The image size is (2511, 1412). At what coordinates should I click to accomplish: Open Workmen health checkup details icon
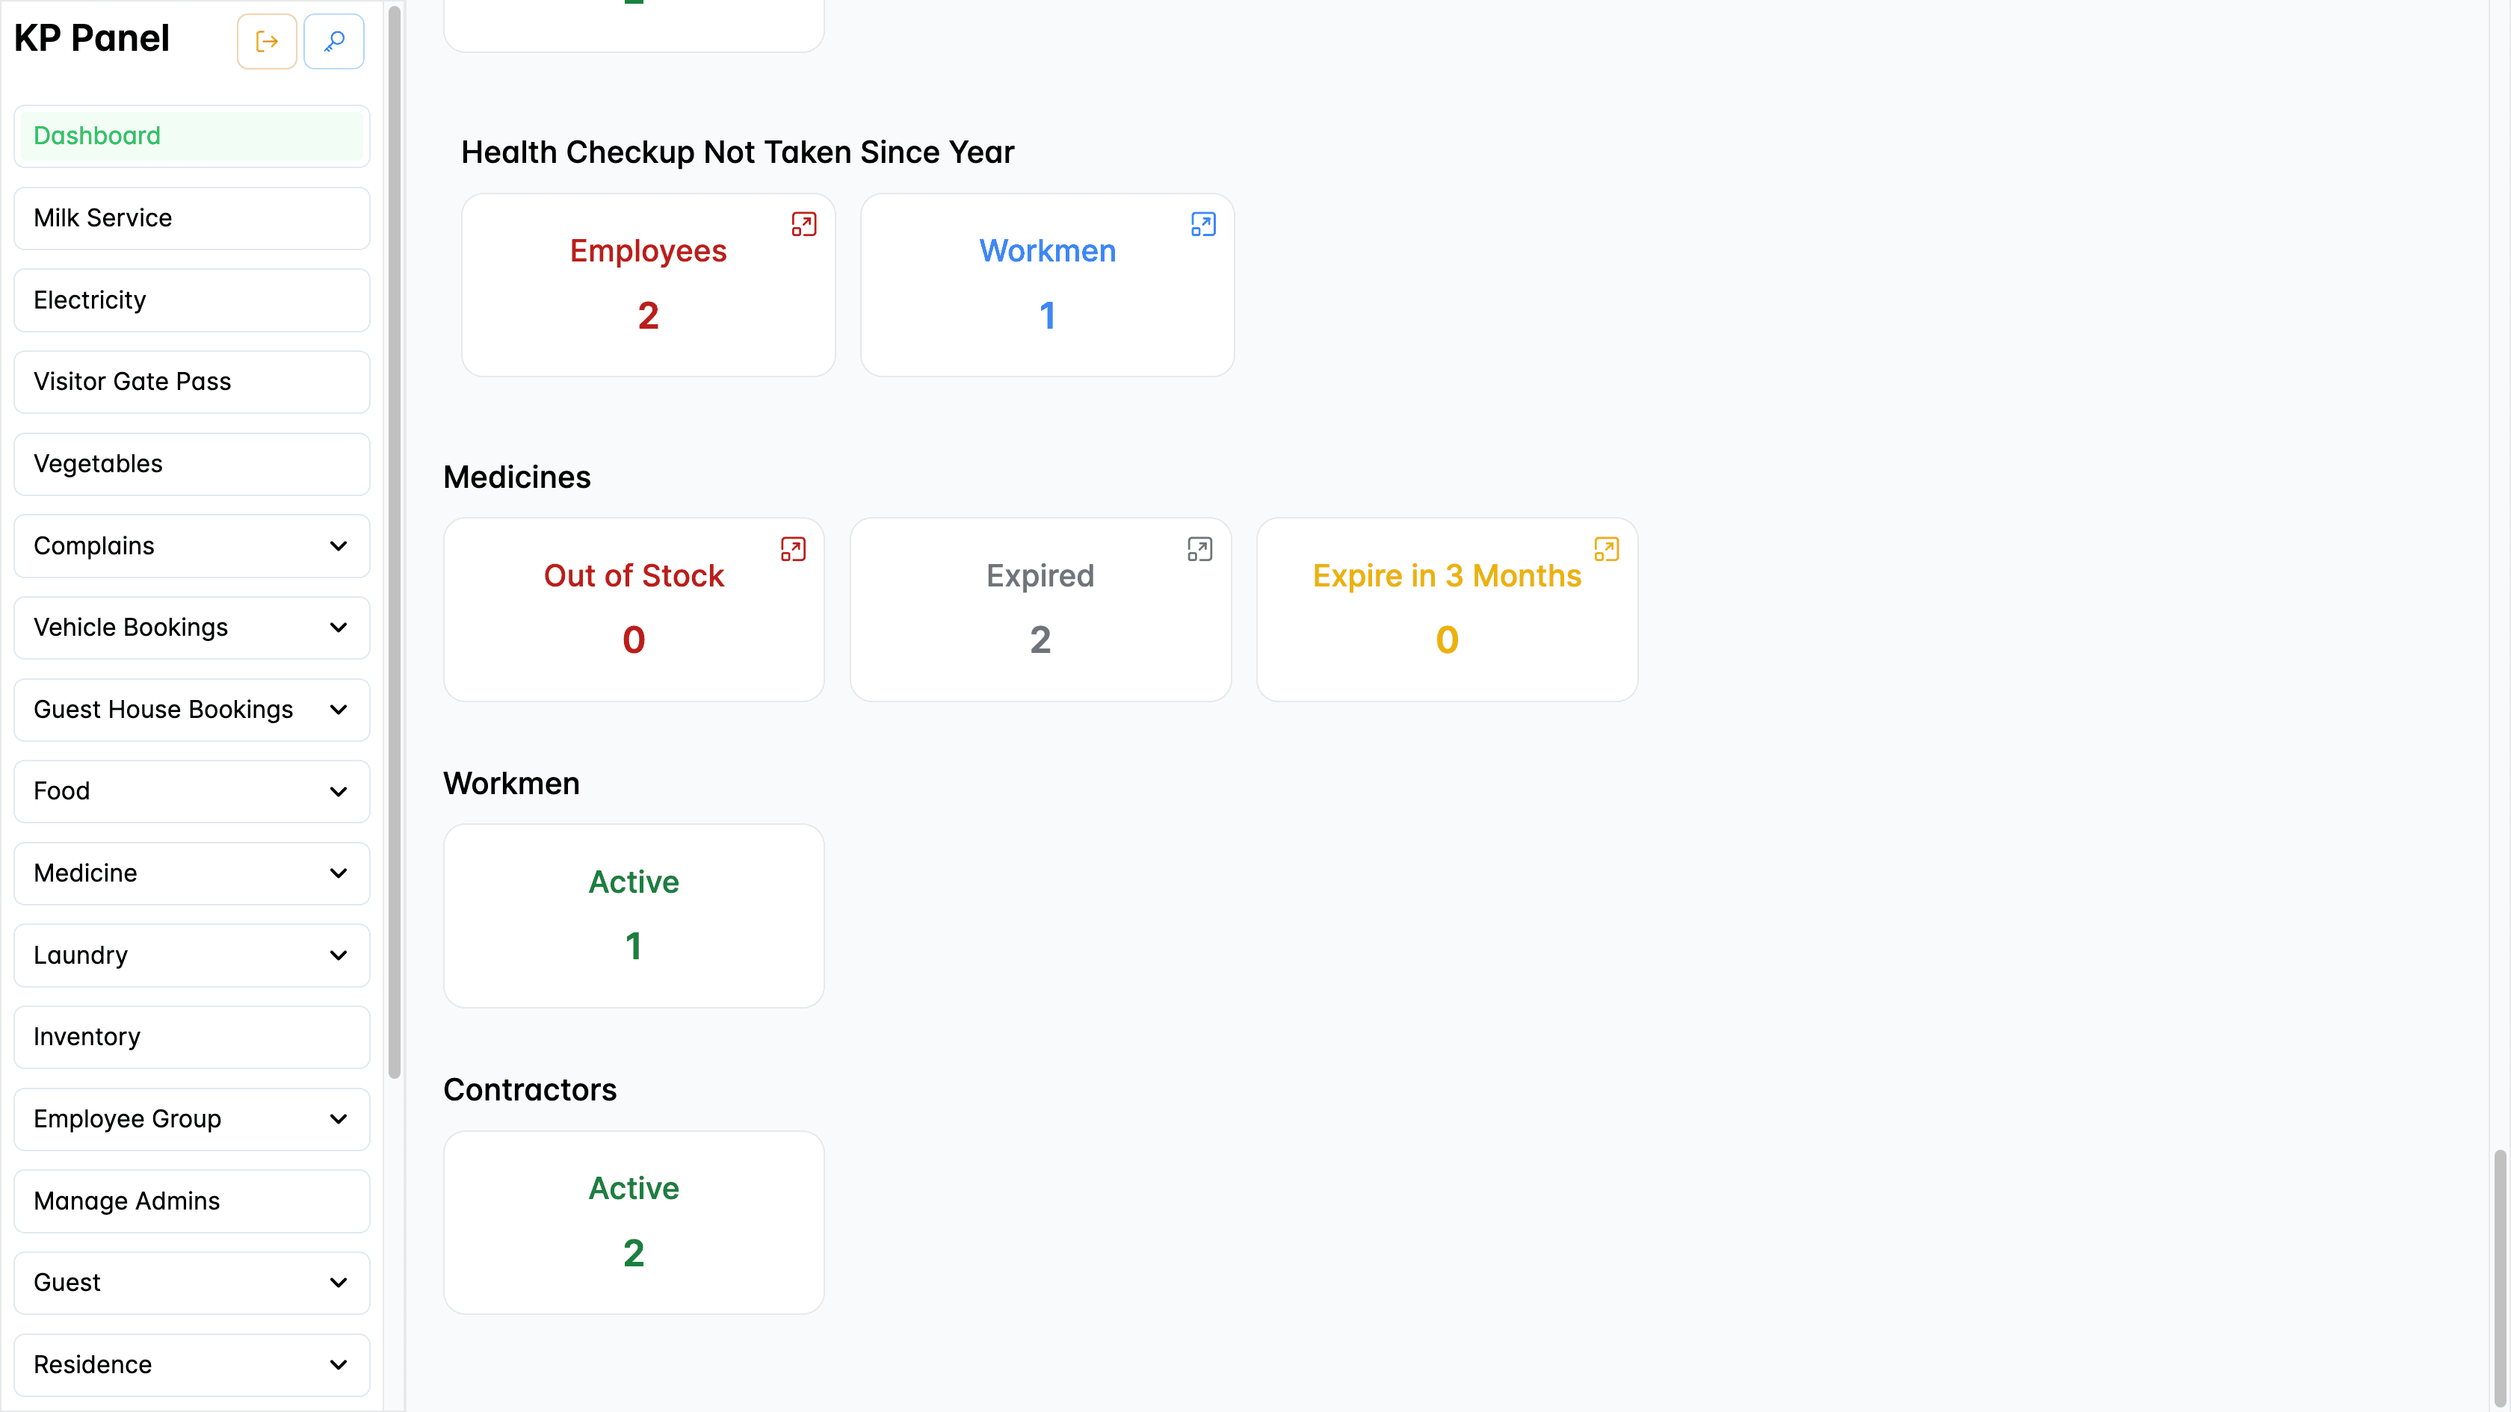point(1203,224)
